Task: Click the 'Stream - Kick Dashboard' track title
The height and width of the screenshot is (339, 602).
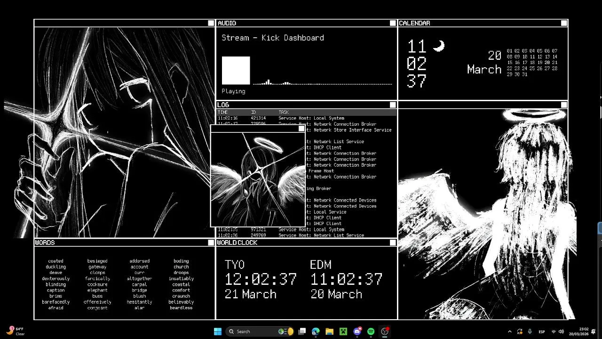Action: click(x=273, y=38)
